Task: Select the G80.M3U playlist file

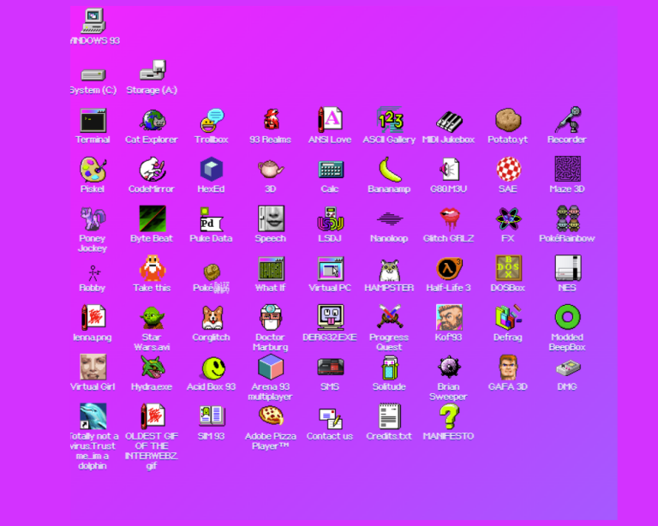Action: [x=449, y=170]
